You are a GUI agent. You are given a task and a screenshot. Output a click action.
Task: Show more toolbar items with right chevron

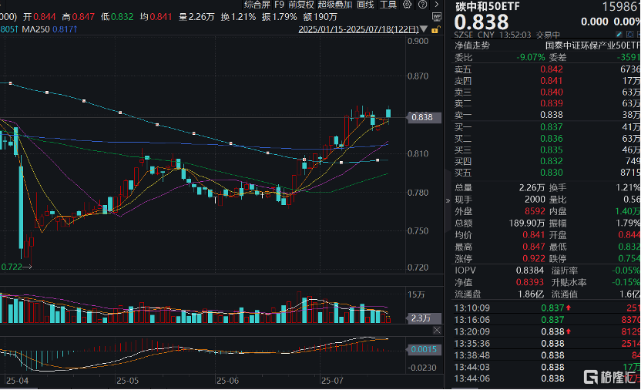point(437,5)
